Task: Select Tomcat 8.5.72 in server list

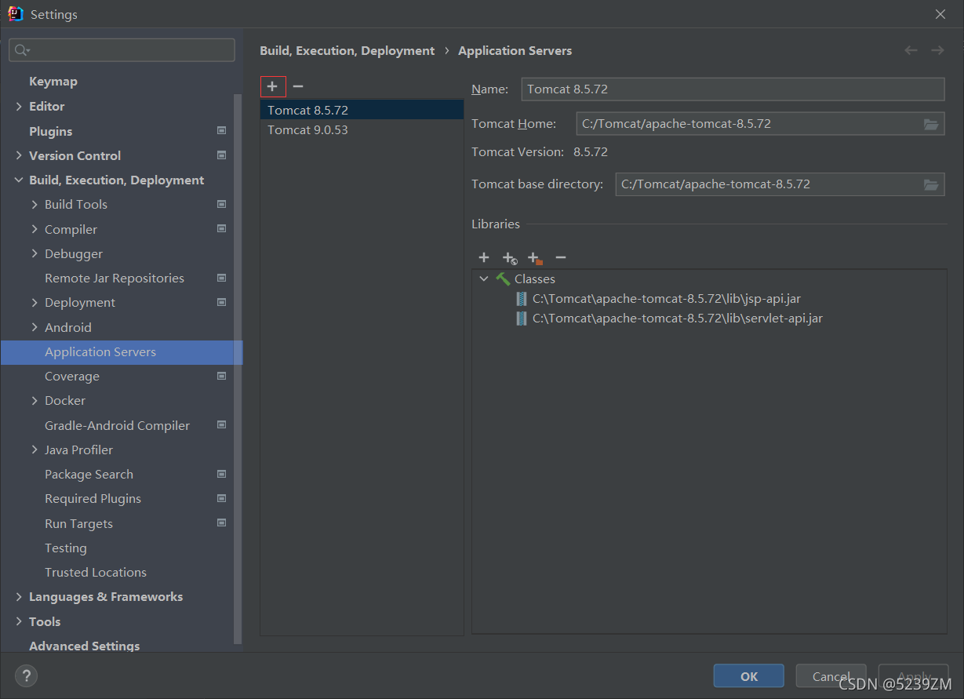Action: pos(362,110)
